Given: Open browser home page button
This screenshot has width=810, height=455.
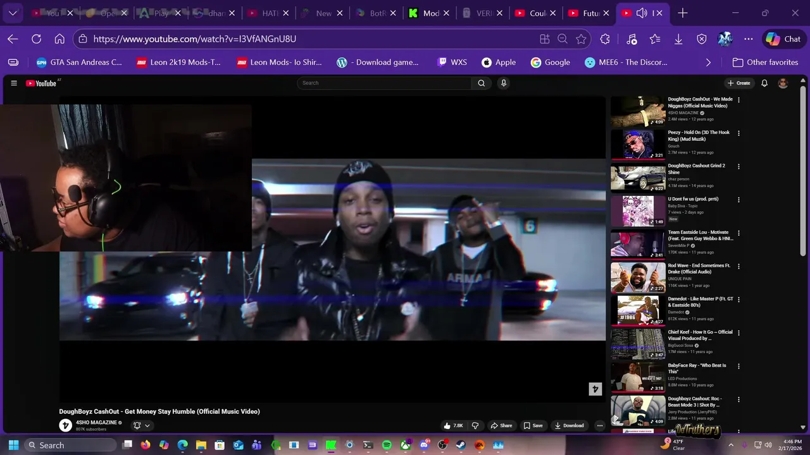Looking at the screenshot, I should [59, 39].
